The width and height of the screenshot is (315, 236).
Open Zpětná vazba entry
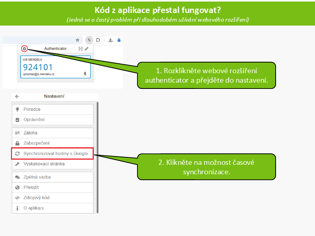click(x=53, y=177)
